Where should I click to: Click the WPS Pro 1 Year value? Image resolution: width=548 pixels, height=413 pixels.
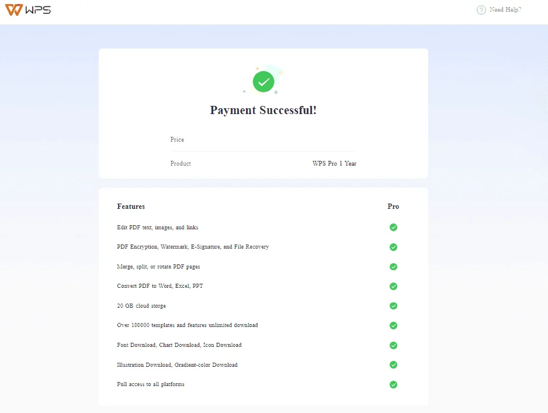tap(334, 163)
